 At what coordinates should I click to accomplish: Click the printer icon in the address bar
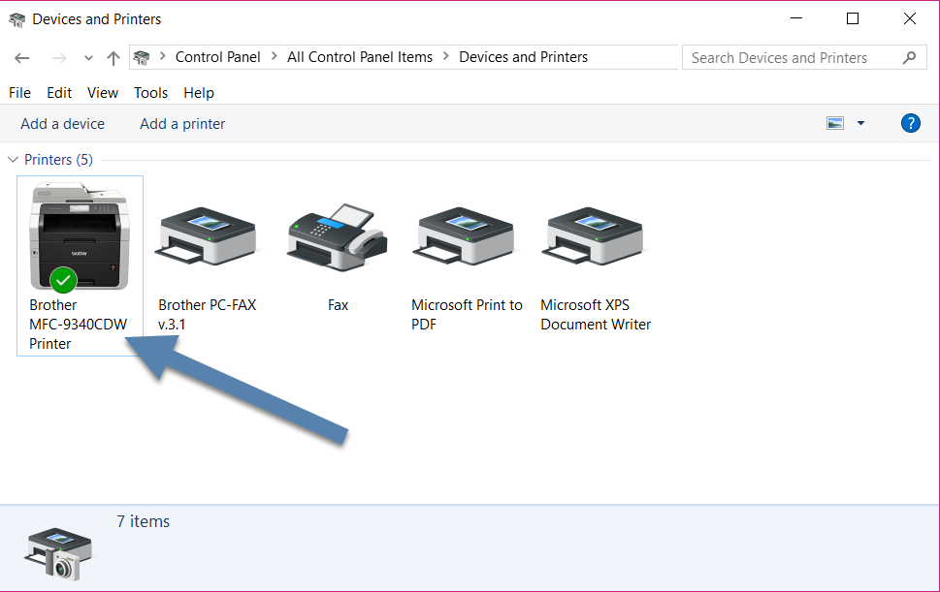pos(141,57)
